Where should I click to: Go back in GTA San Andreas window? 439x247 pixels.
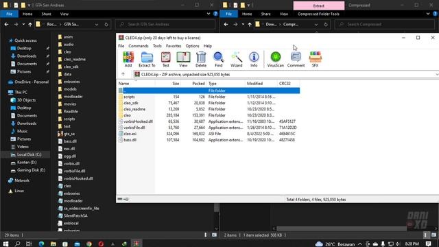coord(6,25)
